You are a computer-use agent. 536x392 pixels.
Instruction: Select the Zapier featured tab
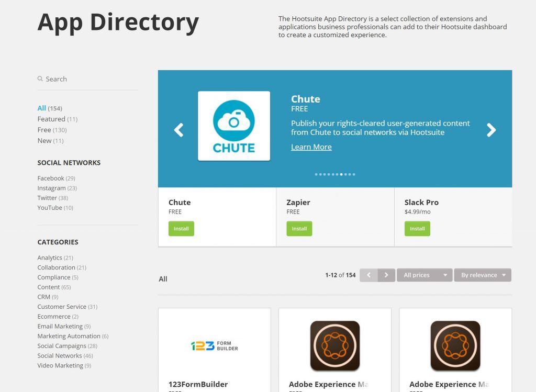[335, 217]
